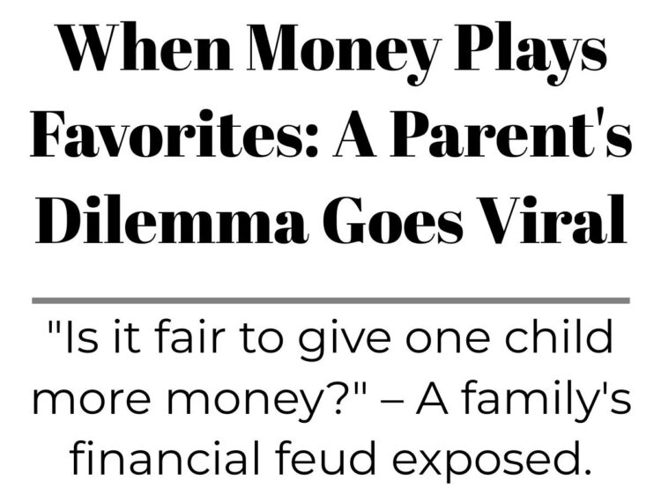Click the gray horizontal divider line
This screenshot has width=661, height=496.
click(330, 300)
